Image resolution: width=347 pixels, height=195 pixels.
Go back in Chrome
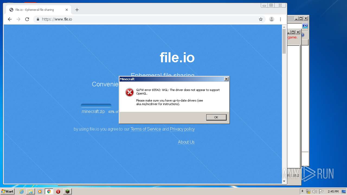[x=10, y=19]
